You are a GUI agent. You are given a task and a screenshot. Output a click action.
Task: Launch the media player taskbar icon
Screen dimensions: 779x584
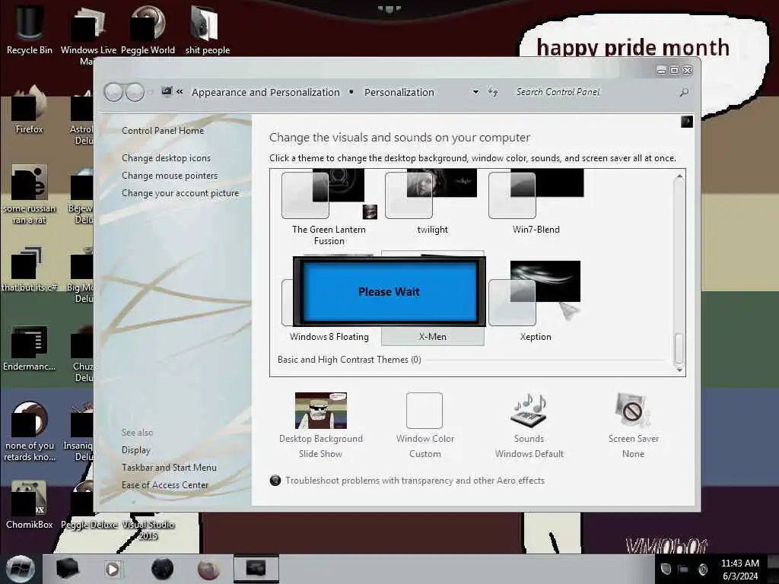[113, 569]
